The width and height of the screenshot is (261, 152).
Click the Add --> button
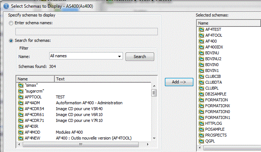point(179,82)
